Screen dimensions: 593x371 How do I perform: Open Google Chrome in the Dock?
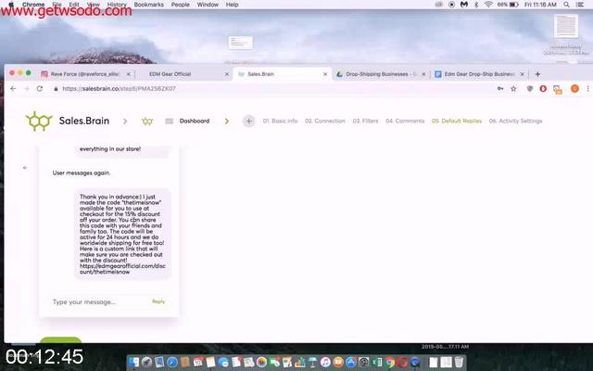click(389, 363)
